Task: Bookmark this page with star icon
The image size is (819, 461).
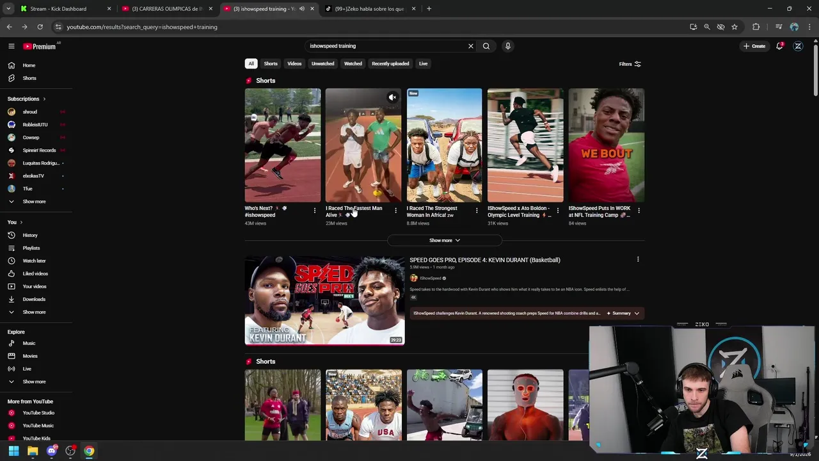Action: 735,27
